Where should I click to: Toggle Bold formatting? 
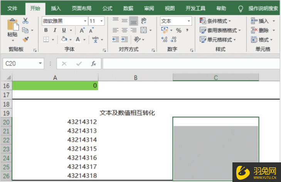46,30
